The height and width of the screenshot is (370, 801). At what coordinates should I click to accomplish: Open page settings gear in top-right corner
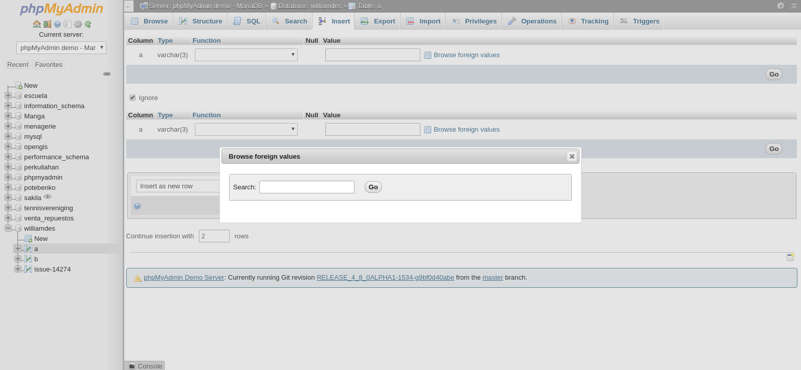781,6
